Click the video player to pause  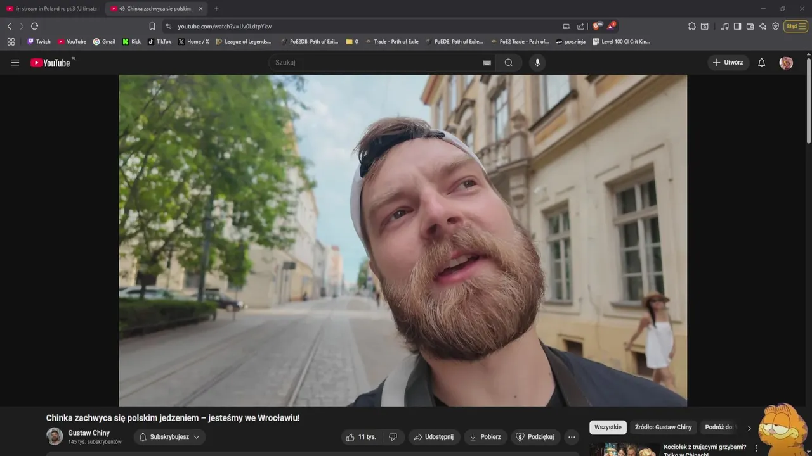click(403, 241)
